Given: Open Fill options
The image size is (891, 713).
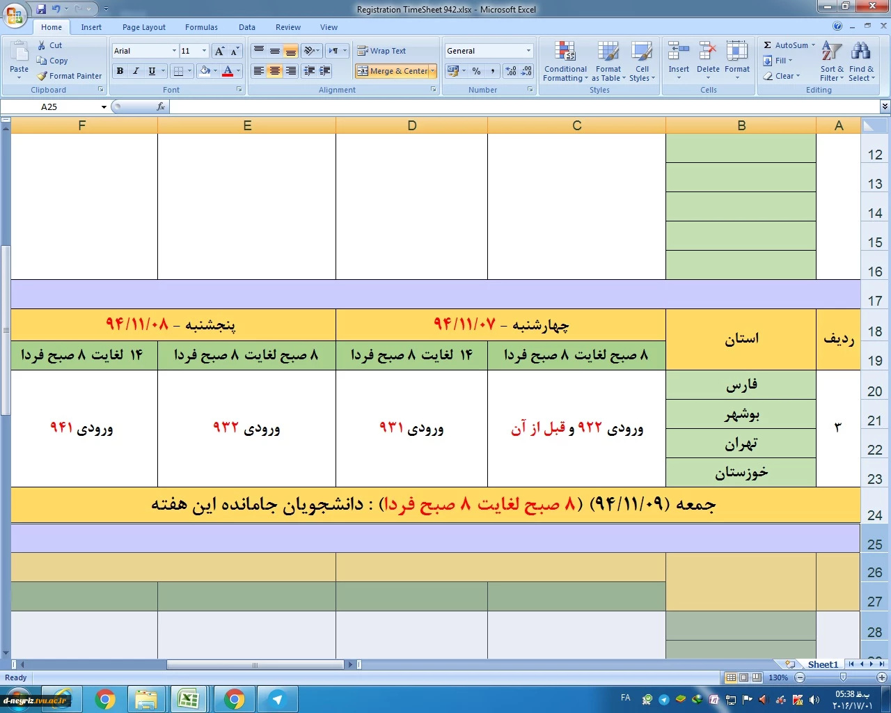Looking at the screenshot, I should tap(778, 61).
